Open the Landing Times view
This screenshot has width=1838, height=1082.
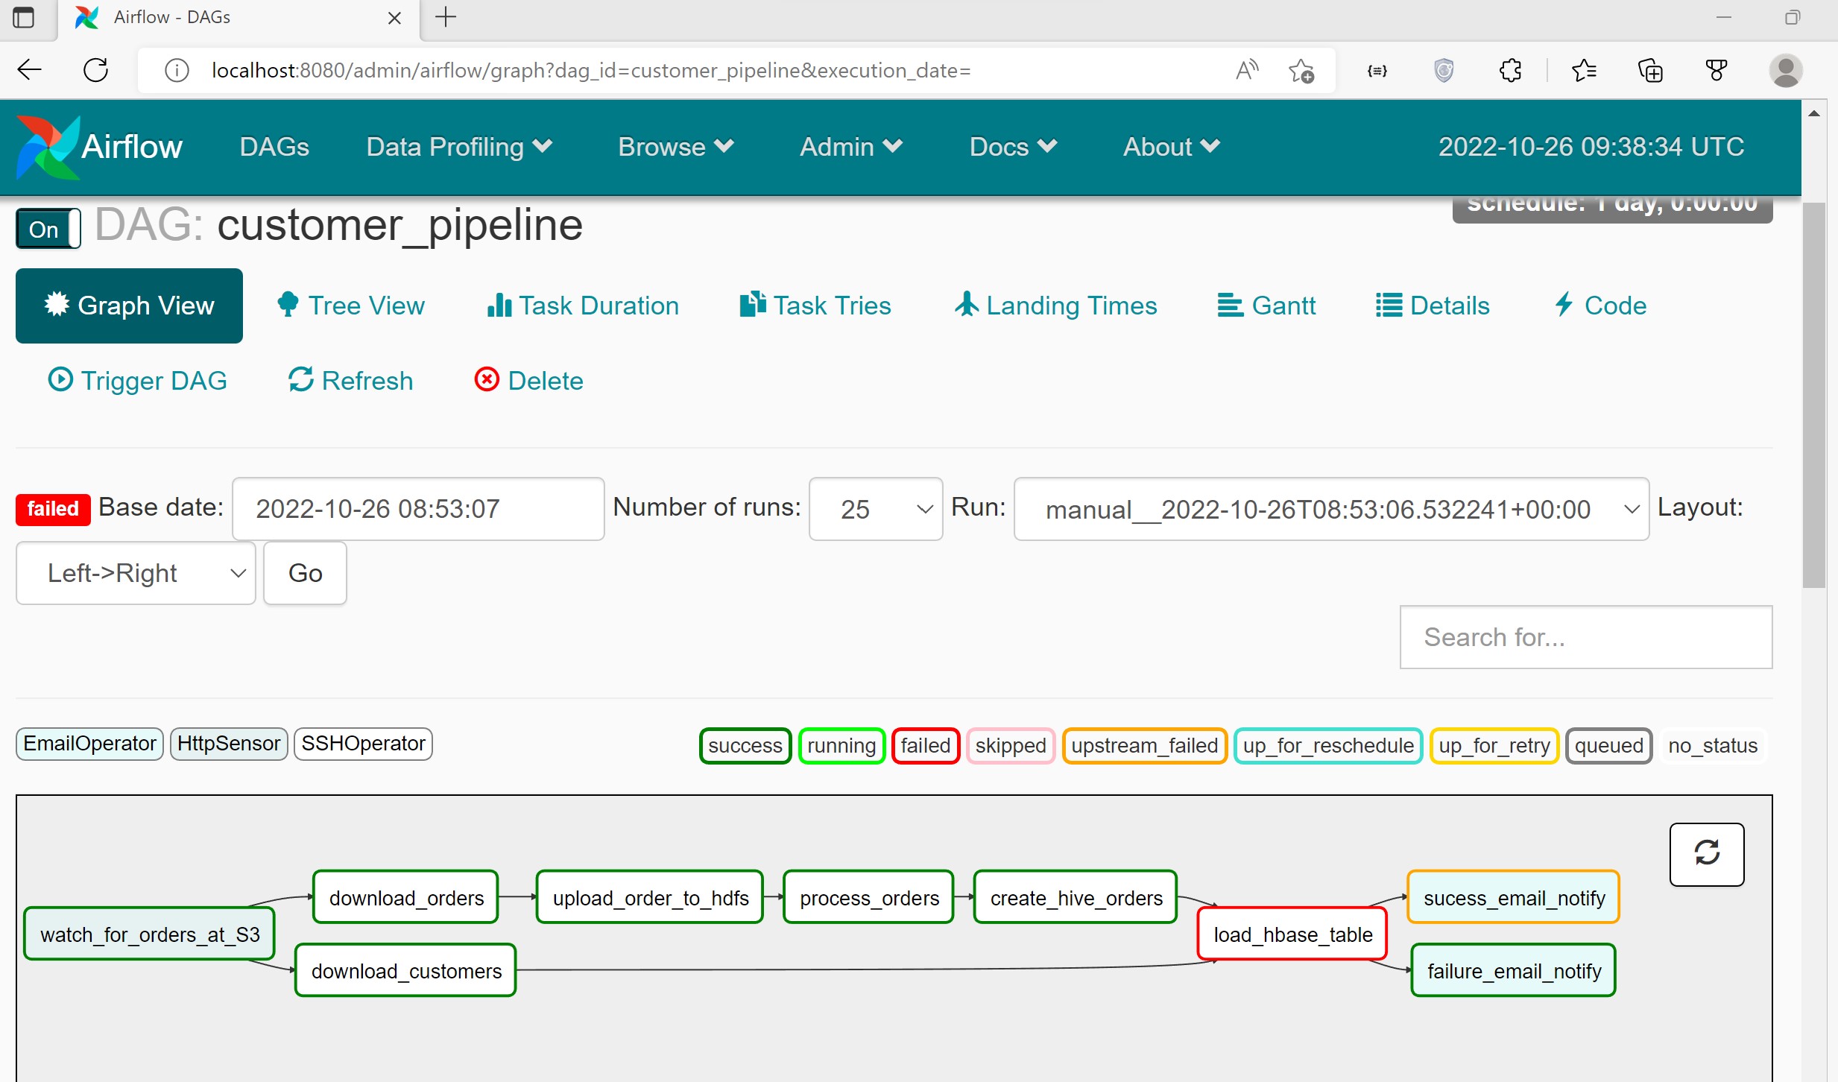pyautogui.click(x=1055, y=305)
